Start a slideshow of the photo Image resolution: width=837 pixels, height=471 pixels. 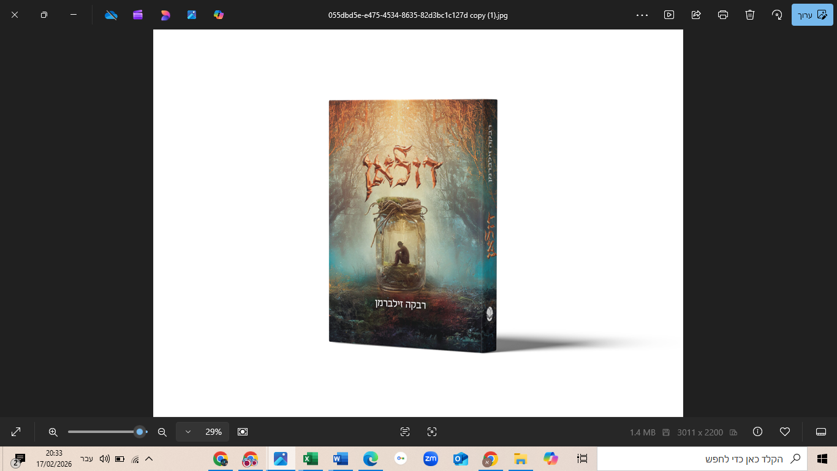tap(669, 15)
